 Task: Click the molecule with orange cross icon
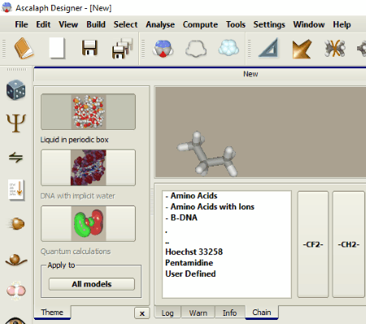coord(335,49)
